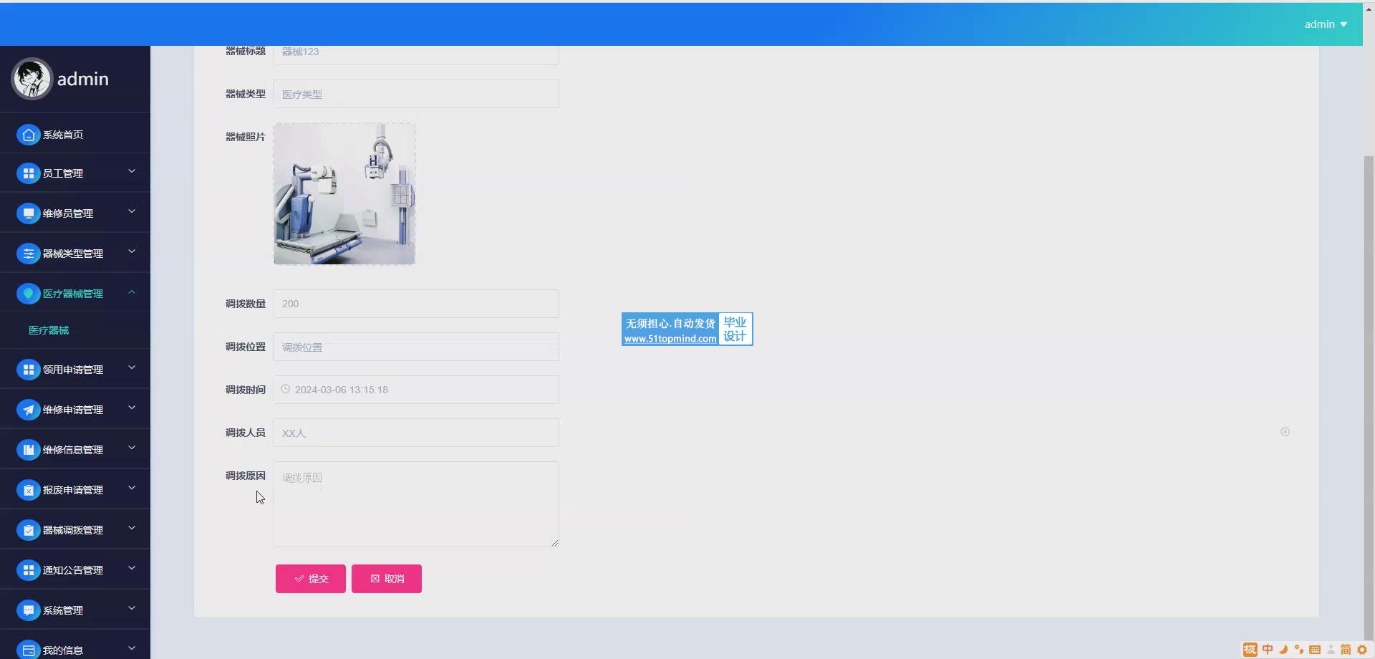Screen dimensions: 1375x659
Task: Expand the 器械类型管理 chevron
Action: pos(132,251)
